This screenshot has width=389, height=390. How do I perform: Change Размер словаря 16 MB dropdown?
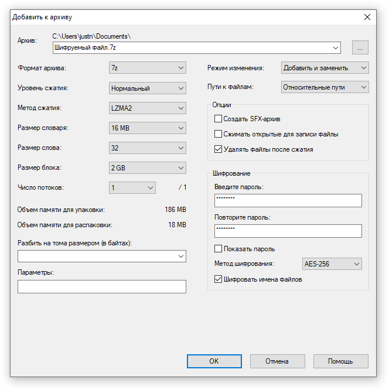147,128
